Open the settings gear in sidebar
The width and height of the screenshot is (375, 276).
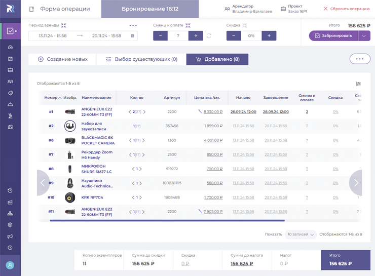(x=10, y=225)
